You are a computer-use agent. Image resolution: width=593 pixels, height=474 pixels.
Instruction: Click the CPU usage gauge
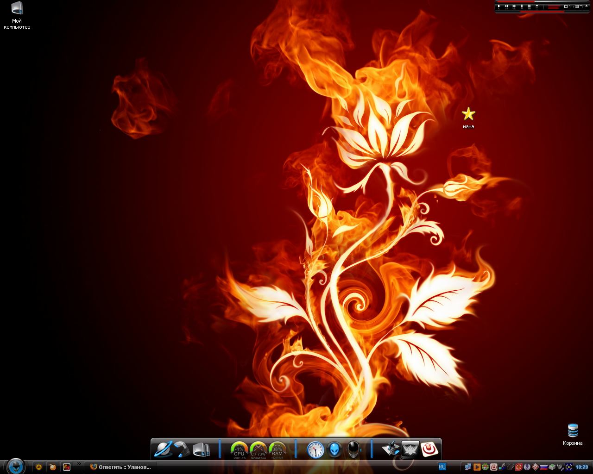[x=239, y=449]
